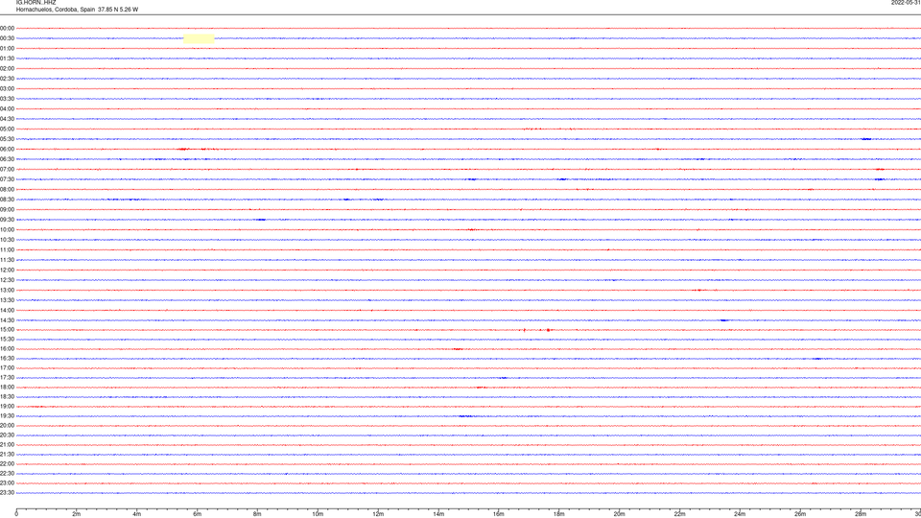Click the 09:00 row time label
Screen dimensions: 921x518
(x=7, y=210)
